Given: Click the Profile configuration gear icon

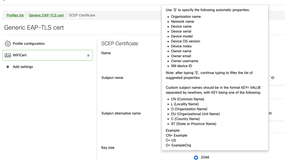Looking at the screenshot, I should point(8,43).
